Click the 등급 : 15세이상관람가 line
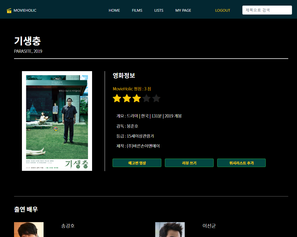Viewport: 297px width, 237px height. pyautogui.click(x=135, y=136)
